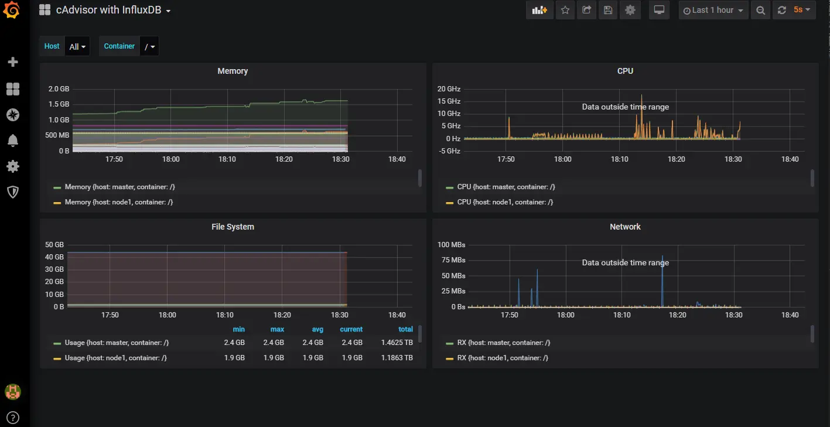The height and width of the screenshot is (427, 830).
Task: Toggle Usage host node1 series in legend
Action: coord(116,358)
